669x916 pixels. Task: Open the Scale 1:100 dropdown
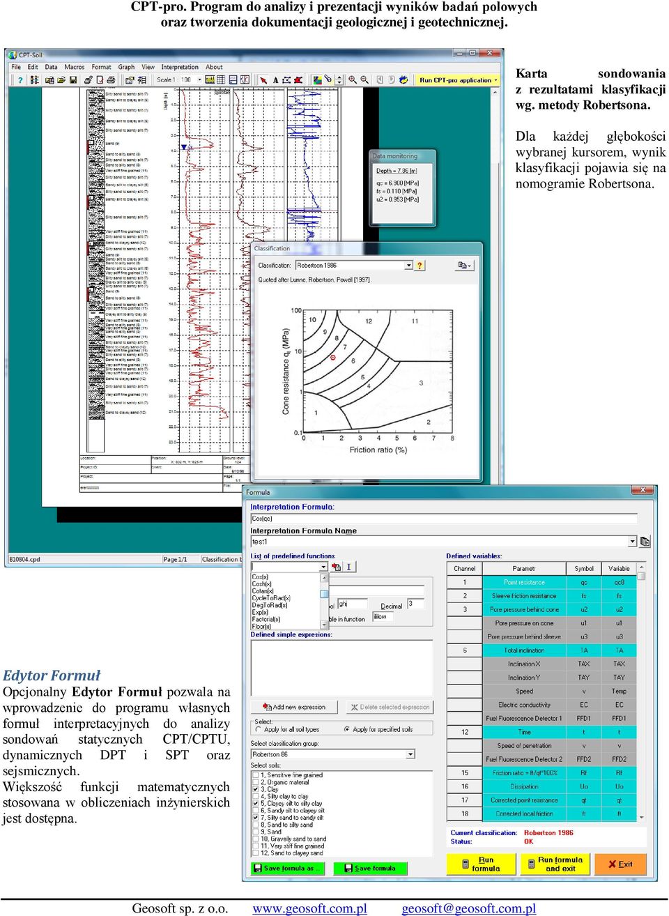(x=200, y=80)
